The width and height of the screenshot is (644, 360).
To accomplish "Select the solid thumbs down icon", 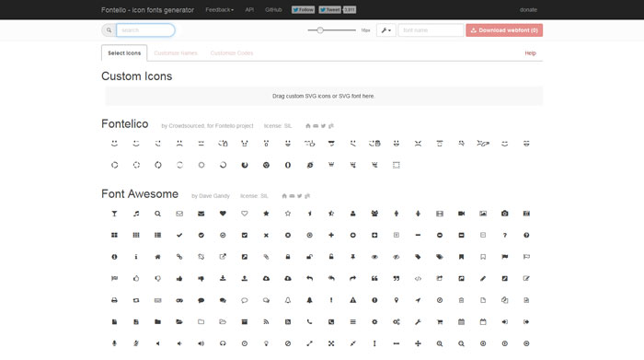I will coord(201,279).
